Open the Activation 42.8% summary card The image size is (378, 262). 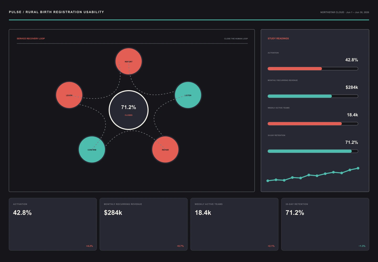53,224
